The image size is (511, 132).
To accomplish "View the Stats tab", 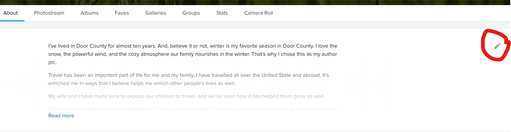I will tap(222, 13).
